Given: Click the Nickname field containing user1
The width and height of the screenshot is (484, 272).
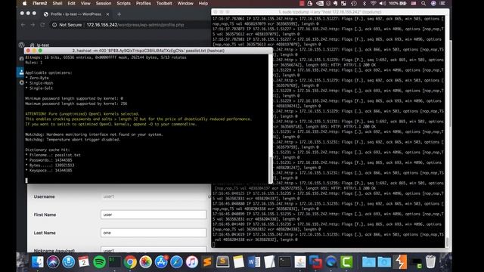Looking at the screenshot, I should (154, 250).
